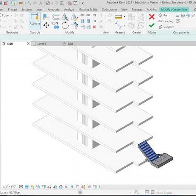Select the Scale tool
This screenshot has width=196, height=196.
pyautogui.click(x=89, y=21)
